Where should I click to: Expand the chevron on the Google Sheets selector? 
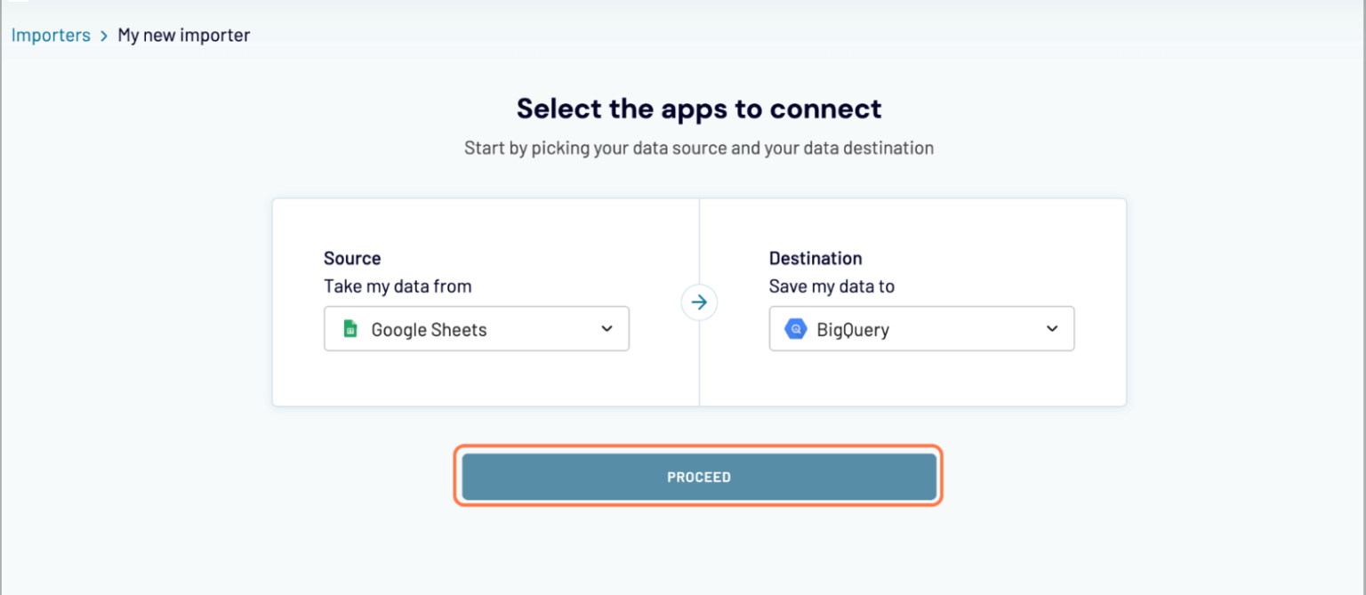[607, 328]
